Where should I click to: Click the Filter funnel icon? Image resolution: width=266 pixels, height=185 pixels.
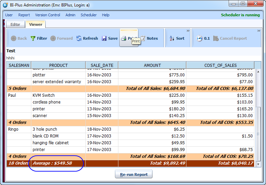pos(33,38)
